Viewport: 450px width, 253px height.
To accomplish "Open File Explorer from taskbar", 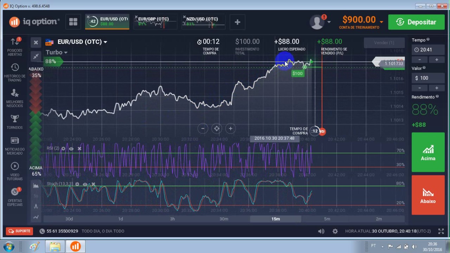I will click(x=55, y=246).
